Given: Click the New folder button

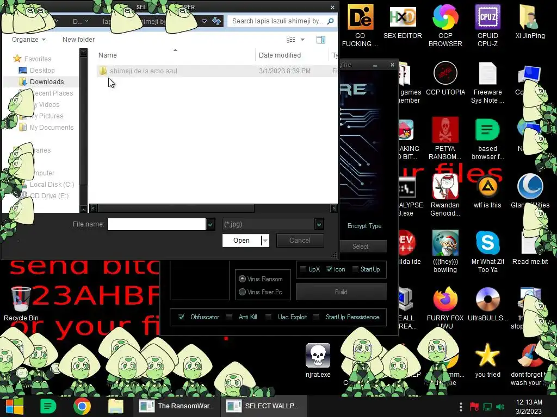Looking at the screenshot, I should [x=78, y=39].
